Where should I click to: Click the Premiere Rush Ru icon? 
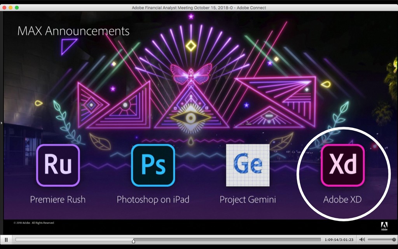click(58, 165)
